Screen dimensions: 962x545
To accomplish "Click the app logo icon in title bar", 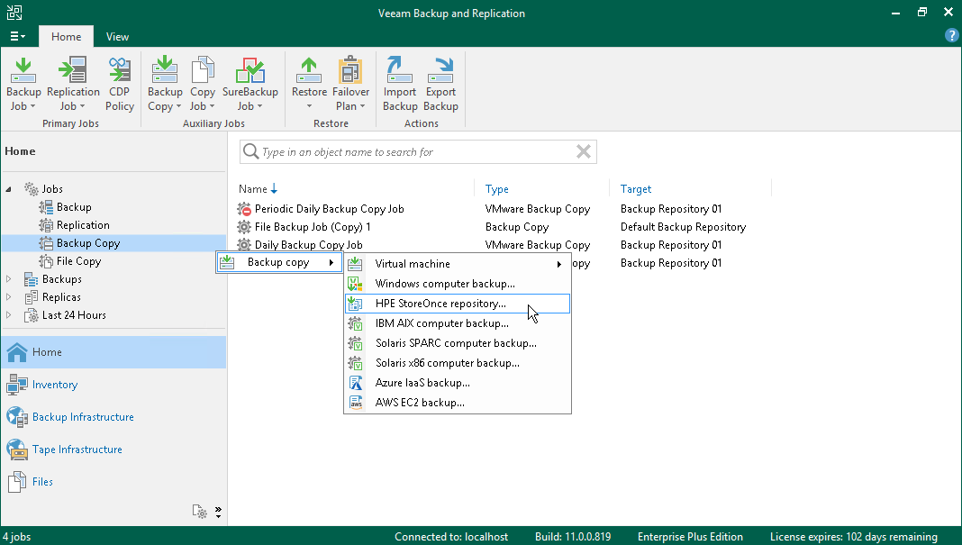I will click(14, 13).
